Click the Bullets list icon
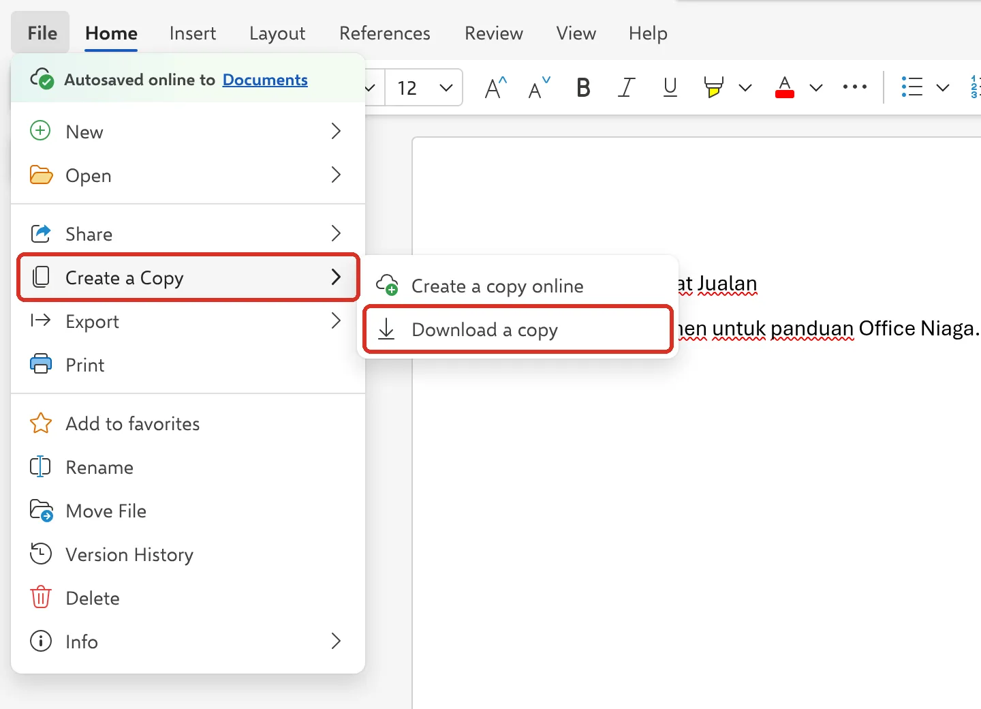Image resolution: width=981 pixels, height=709 pixels. (912, 87)
